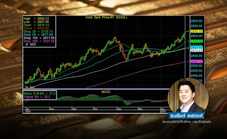Click the yellow 2845.48 price label
This screenshot has width=227, height=139.
196,31
